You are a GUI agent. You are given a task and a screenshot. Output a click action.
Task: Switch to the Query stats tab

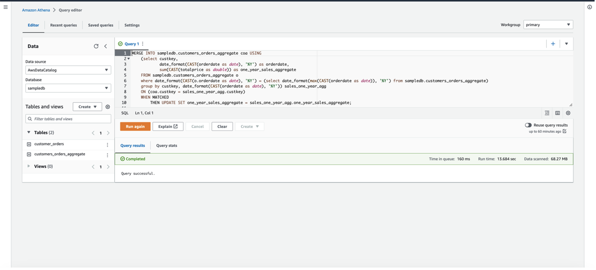click(x=167, y=146)
